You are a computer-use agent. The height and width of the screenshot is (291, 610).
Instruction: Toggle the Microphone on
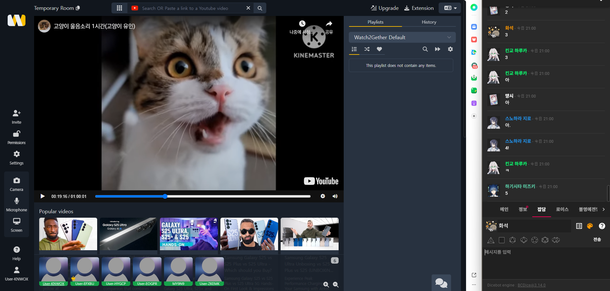17,204
